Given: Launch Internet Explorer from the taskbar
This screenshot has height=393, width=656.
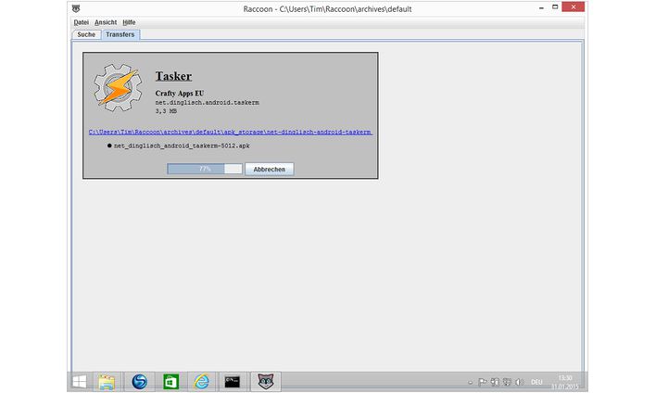Looking at the screenshot, I should pyautogui.click(x=202, y=382).
